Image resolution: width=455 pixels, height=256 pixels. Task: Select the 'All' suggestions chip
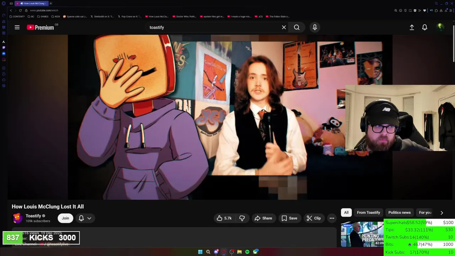[x=346, y=213]
